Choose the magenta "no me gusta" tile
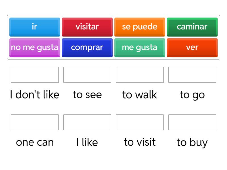 (35, 48)
